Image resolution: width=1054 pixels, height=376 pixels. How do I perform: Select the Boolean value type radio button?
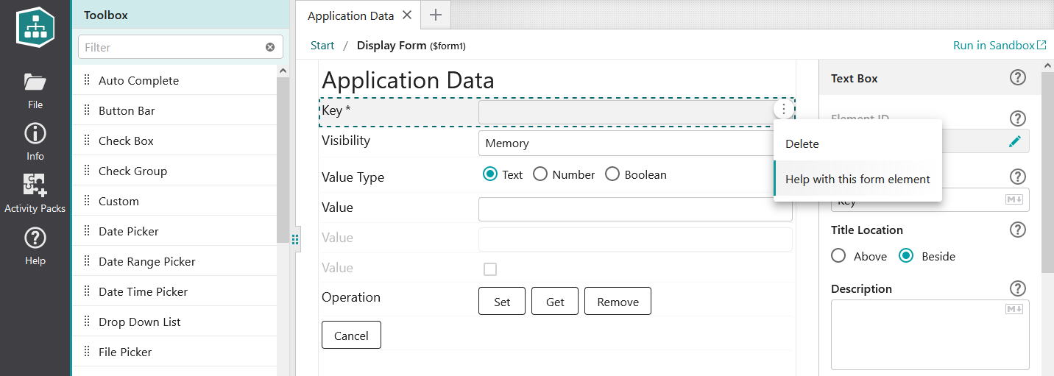click(x=612, y=174)
